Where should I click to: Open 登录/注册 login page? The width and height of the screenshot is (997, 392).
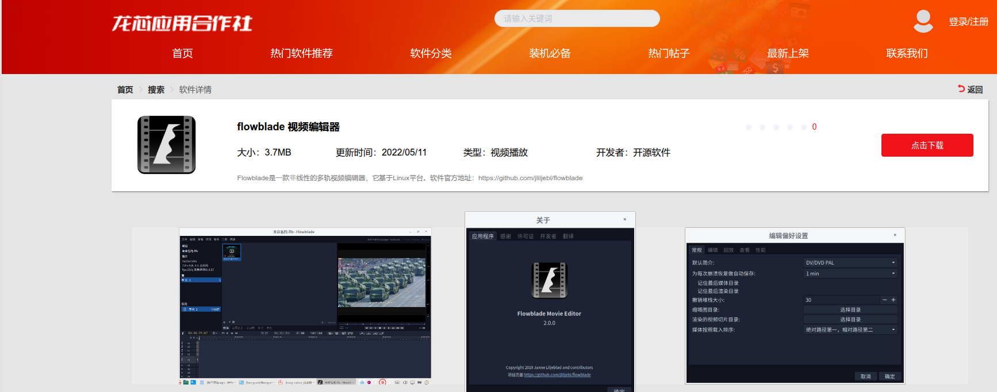coord(969,22)
